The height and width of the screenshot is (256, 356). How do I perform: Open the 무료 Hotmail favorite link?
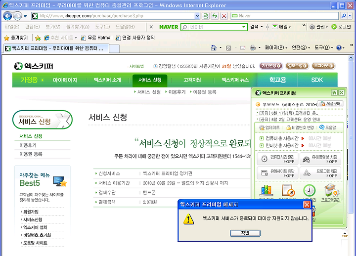click(97, 38)
